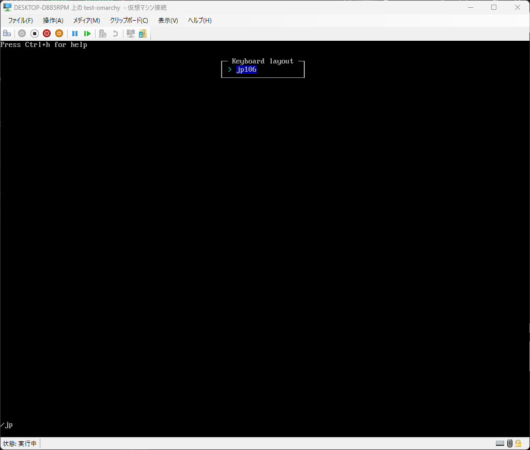The image size is (530, 450).
Task: Click the enhanced session monitors toolbar icon
Action: [131, 34]
